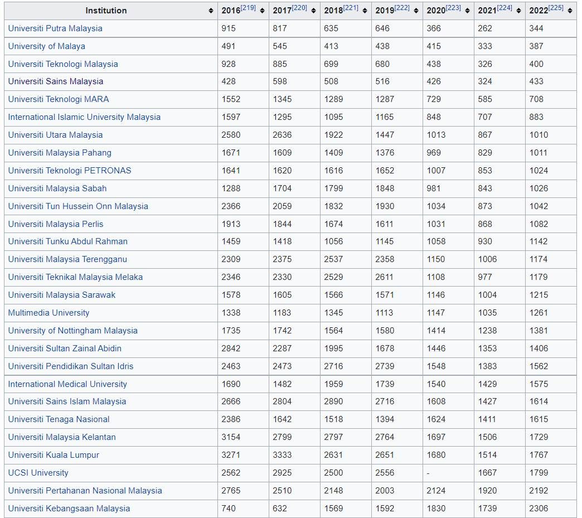Viewport: 582px width, 518px height.
Task: Sort by 2022 column arrows
Action: 569,11
